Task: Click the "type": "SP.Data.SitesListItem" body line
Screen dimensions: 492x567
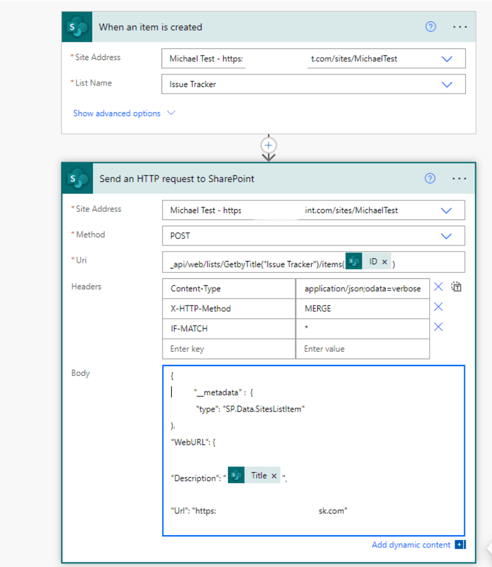Action: pos(250,409)
